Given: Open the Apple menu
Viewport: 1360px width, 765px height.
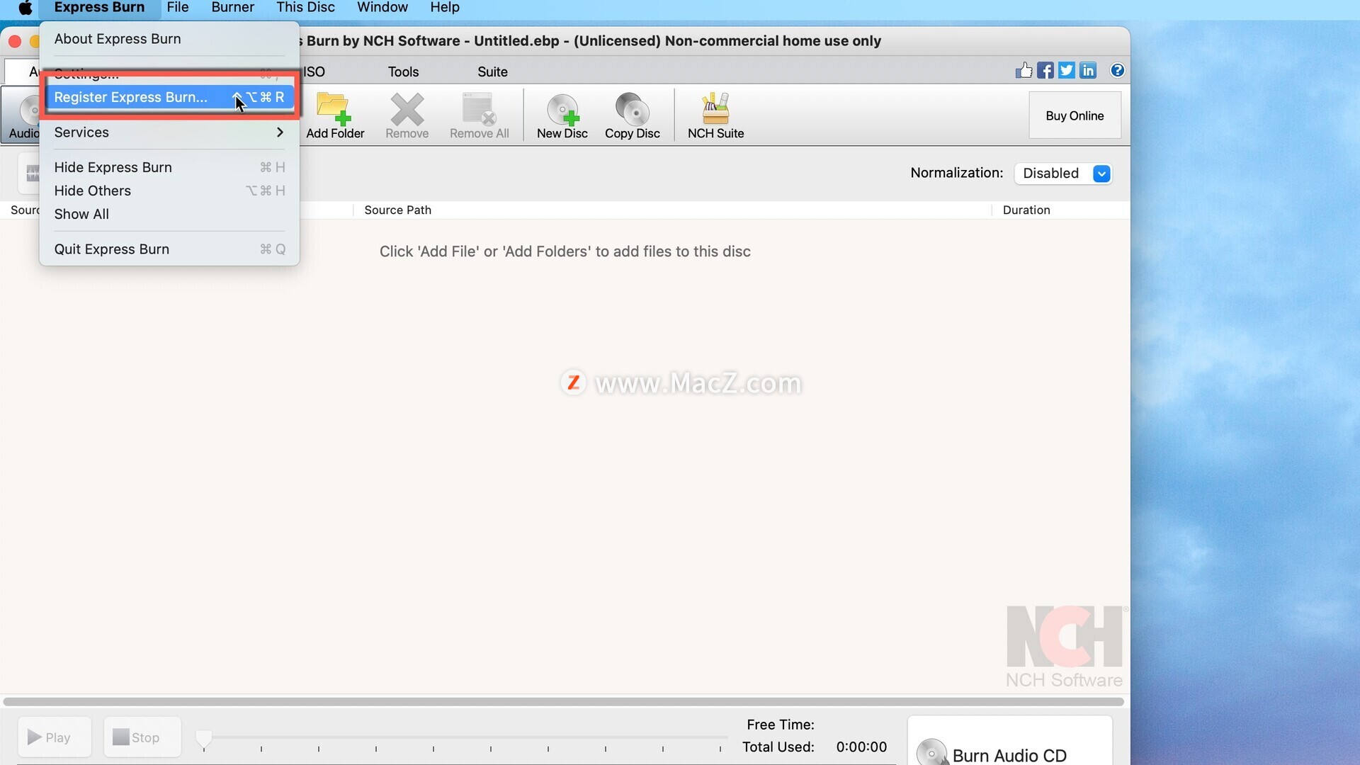Looking at the screenshot, I should pyautogui.click(x=25, y=8).
